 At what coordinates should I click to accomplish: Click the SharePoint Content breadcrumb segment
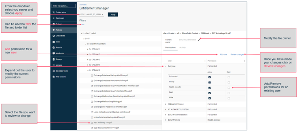coord(190,33)
